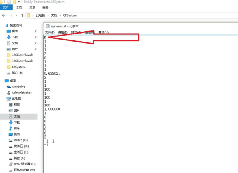Open Notepad's 文件(F) menu
Viewport: 238px width, 173px height.
point(50,32)
